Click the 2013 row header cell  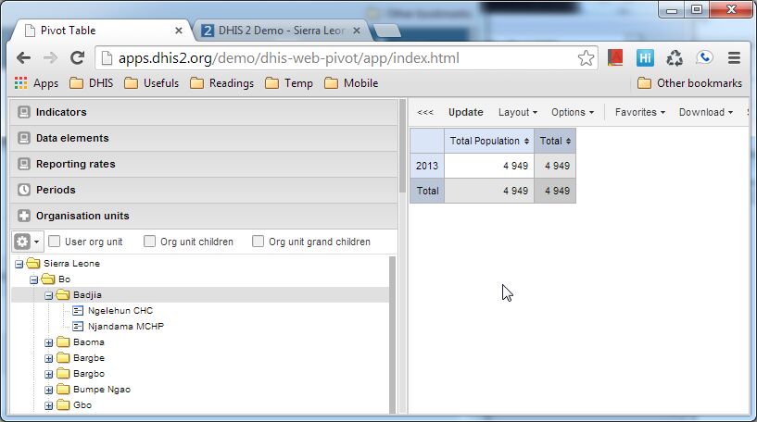(427, 166)
